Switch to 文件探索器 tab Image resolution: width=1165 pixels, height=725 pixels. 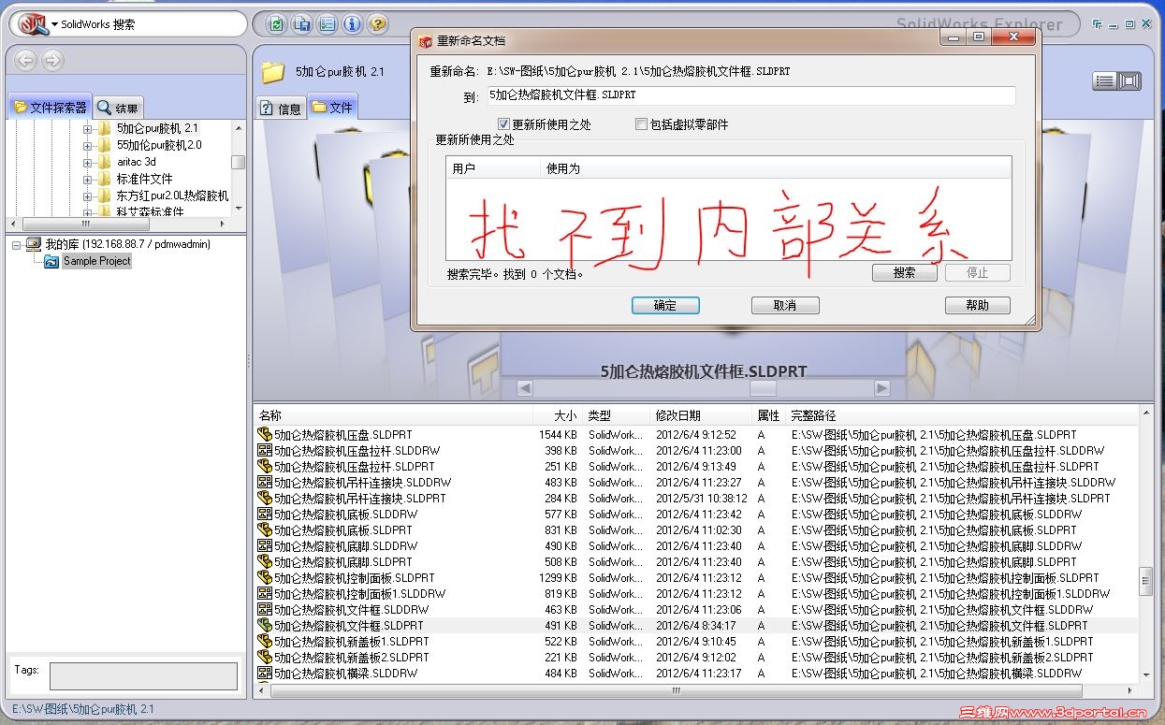pyautogui.click(x=51, y=108)
